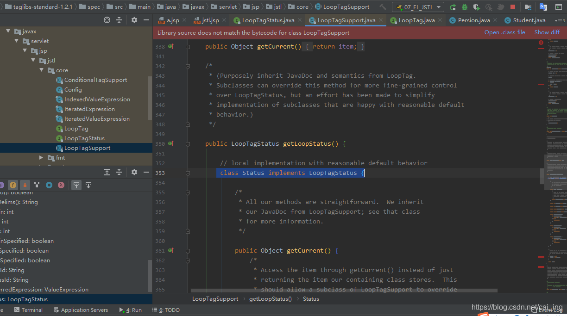Click the editor's horizontal scrollbar
Screen dimensions: 567x316
(345, 291)
